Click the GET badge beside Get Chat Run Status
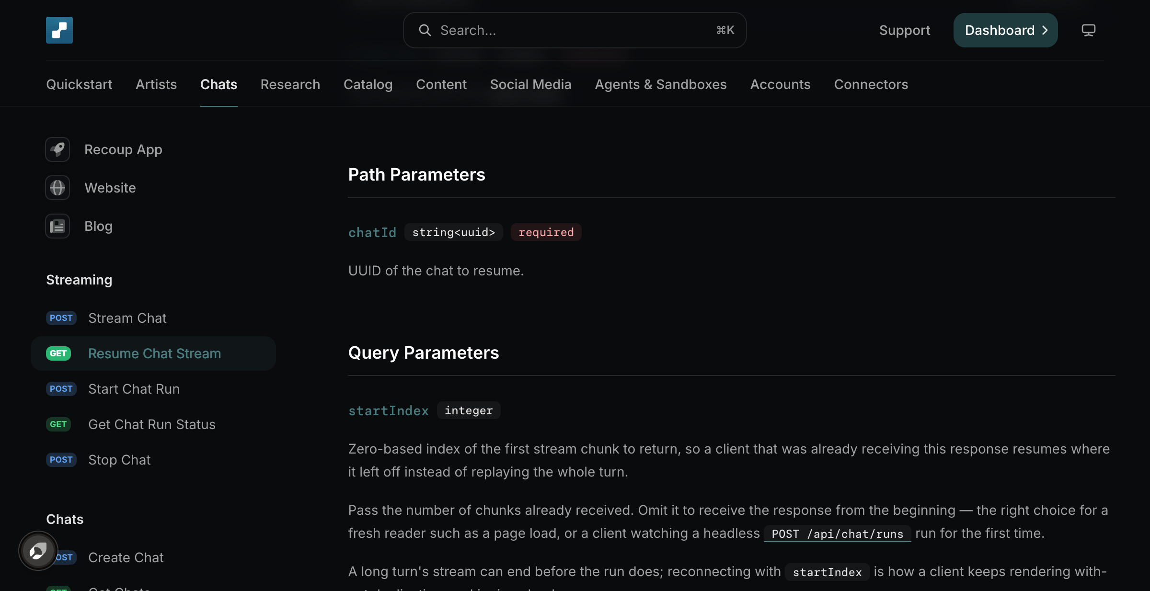1150x591 pixels. coord(58,424)
